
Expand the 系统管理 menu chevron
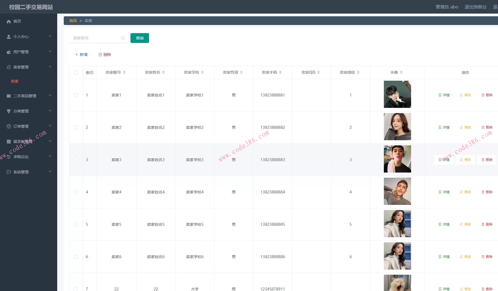[x=50, y=172]
